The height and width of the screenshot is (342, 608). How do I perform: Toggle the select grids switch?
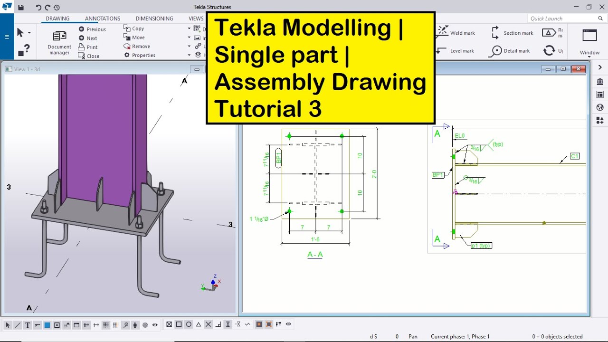click(x=106, y=325)
